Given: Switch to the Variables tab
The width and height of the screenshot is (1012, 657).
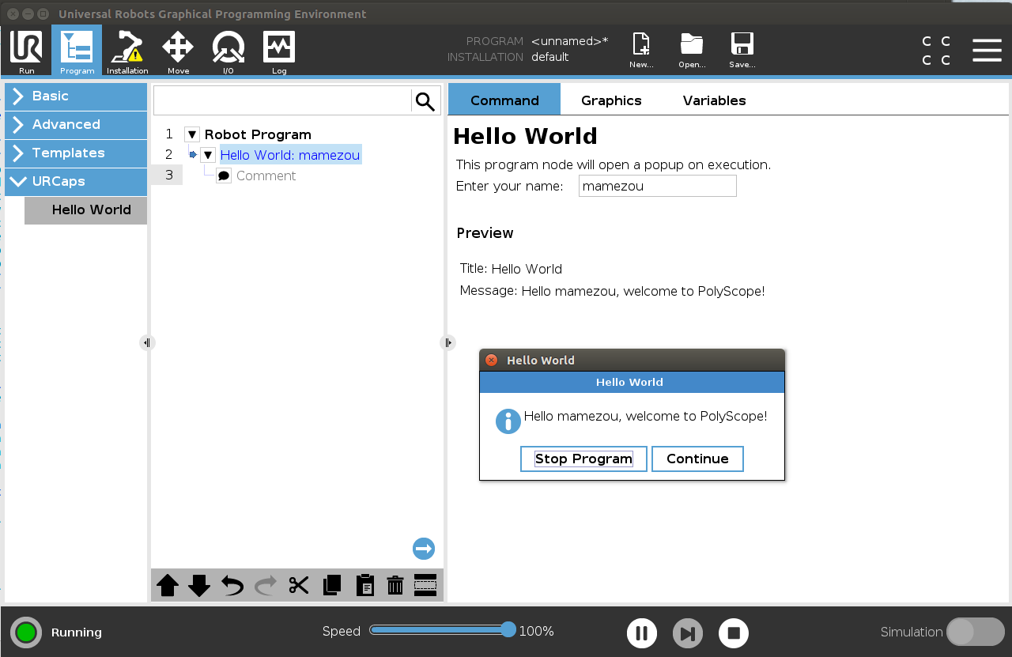Looking at the screenshot, I should coord(714,100).
